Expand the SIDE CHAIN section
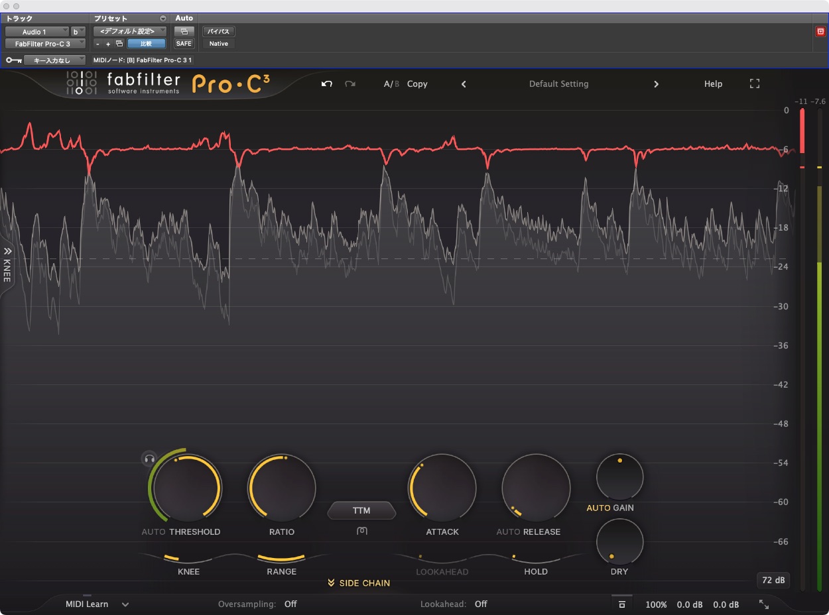Image resolution: width=829 pixels, height=615 pixels. (x=359, y=583)
